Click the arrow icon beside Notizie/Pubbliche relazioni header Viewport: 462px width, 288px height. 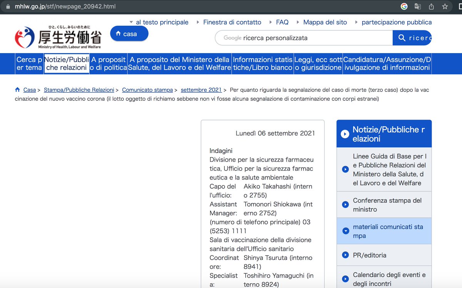click(x=345, y=134)
